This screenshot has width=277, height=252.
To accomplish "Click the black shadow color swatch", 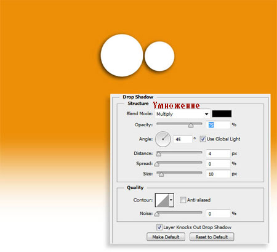I will [x=222, y=113].
